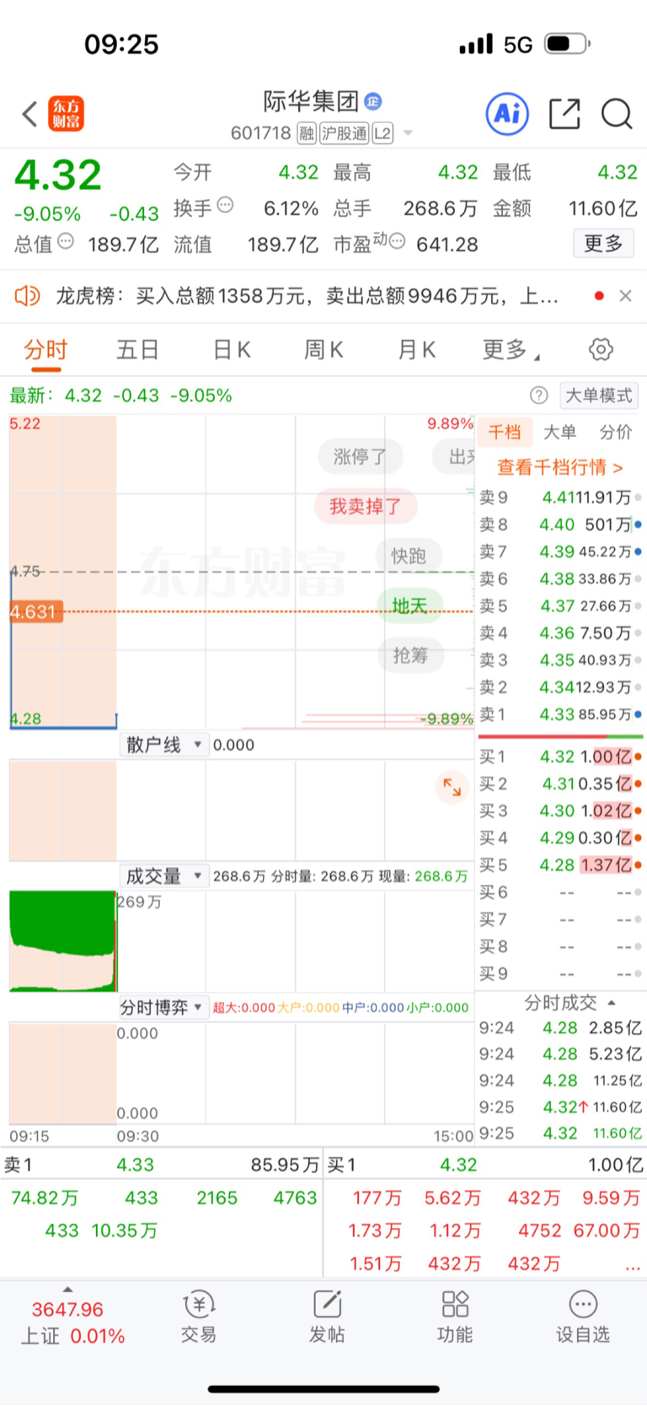Tap the enterprise badge beside 际华集团
Image resolution: width=647 pixels, height=1406 pixels.
[x=373, y=101]
